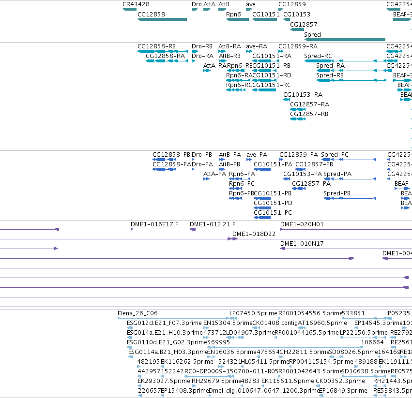
Task: Select transcript CG12857-RB
Action: [309, 114]
